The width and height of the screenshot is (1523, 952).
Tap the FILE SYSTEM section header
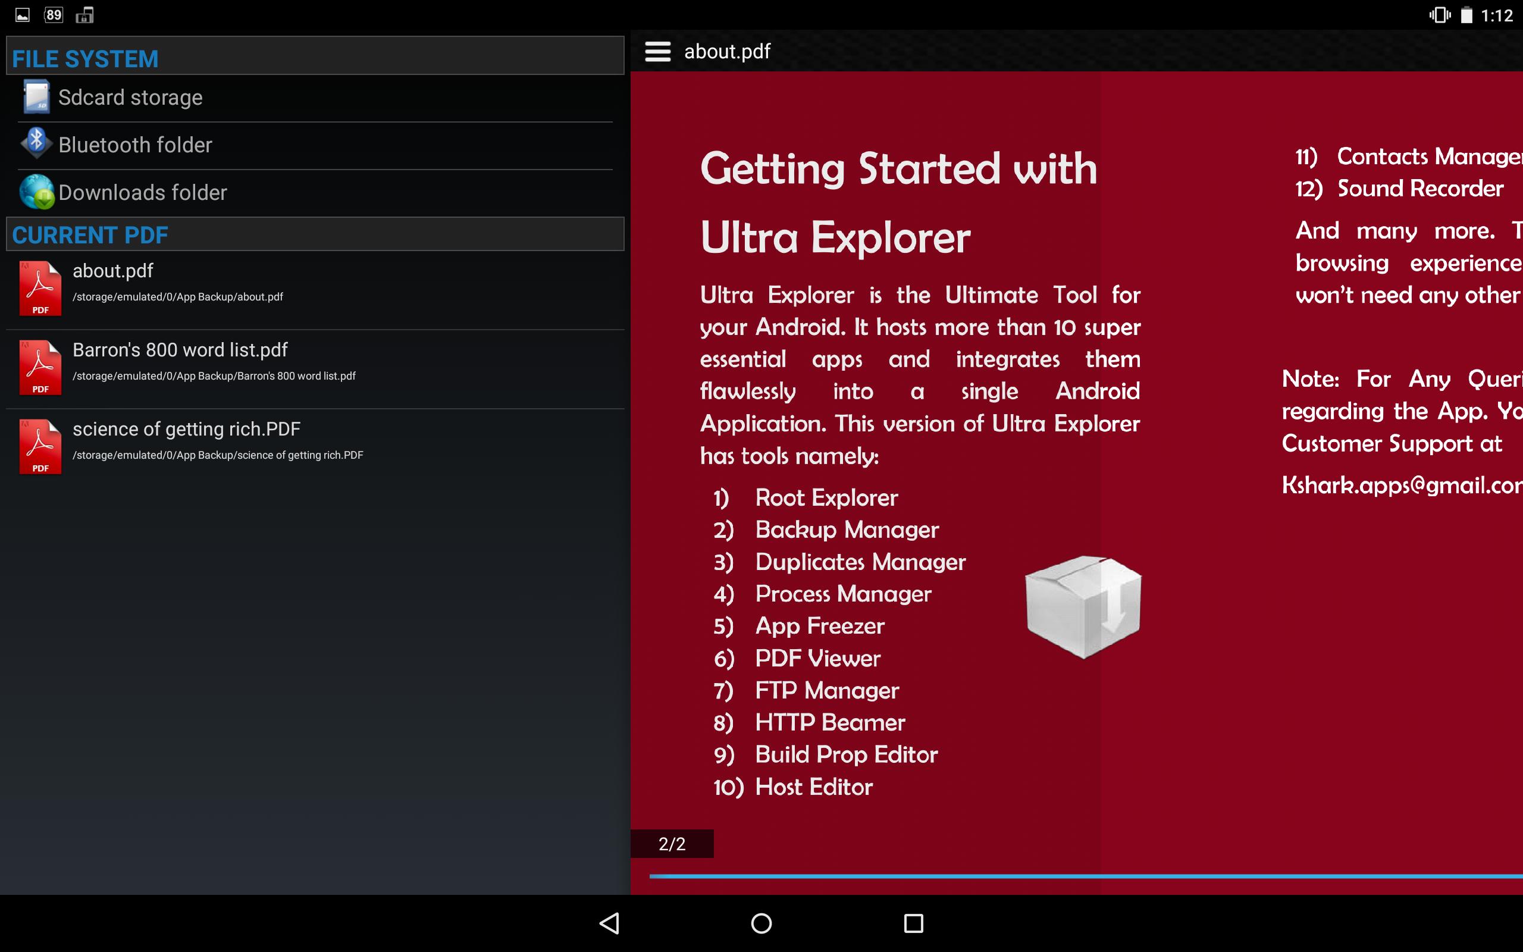click(315, 56)
